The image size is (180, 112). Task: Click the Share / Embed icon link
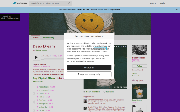pos(91,92)
